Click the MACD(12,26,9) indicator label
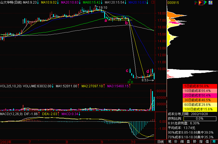 point(11,113)
